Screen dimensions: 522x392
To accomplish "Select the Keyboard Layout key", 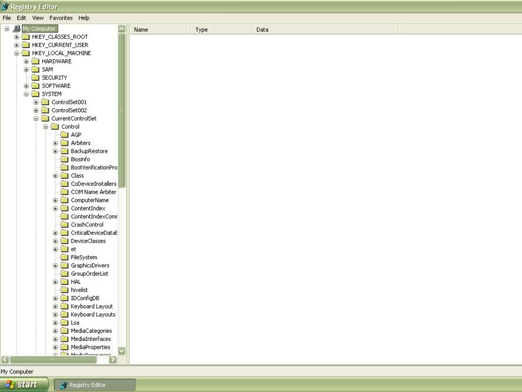I will click(91, 306).
